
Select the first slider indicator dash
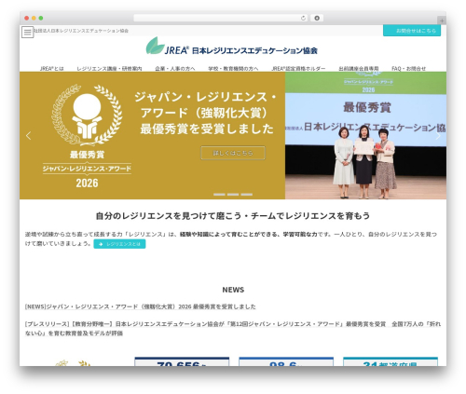tap(219, 195)
